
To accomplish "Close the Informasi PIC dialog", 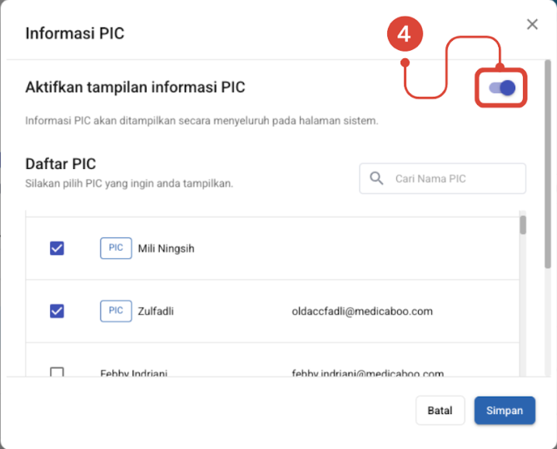I will pyautogui.click(x=532, y=24).
